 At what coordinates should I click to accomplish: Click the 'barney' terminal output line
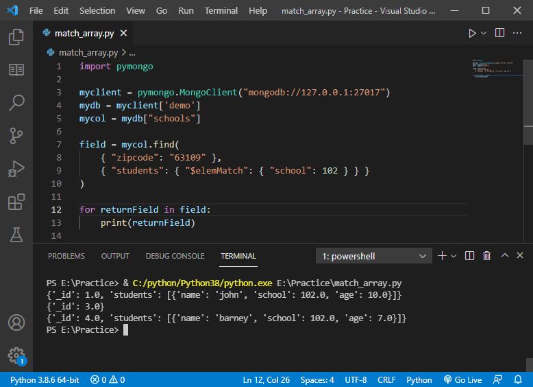point(226,318)
